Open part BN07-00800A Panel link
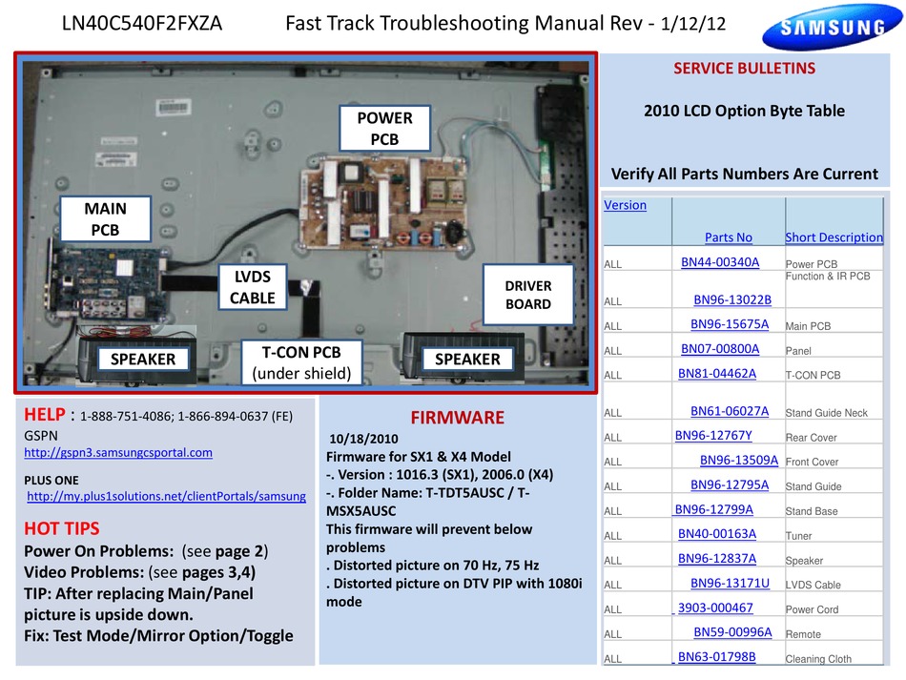This screenshot has height=680, width=906. pyautogui.click(x=720, y=349)
